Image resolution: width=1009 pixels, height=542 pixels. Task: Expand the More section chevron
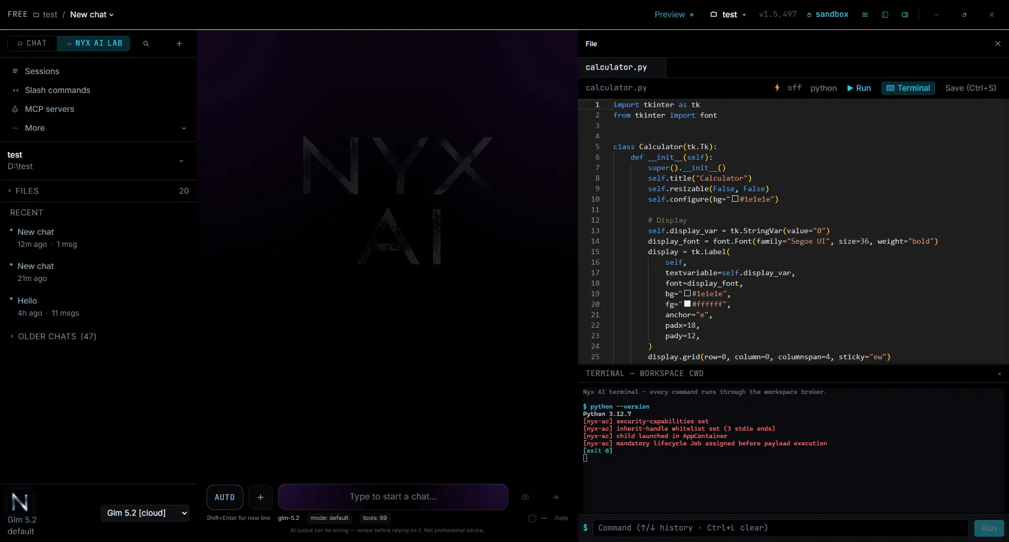pos(184,128)
